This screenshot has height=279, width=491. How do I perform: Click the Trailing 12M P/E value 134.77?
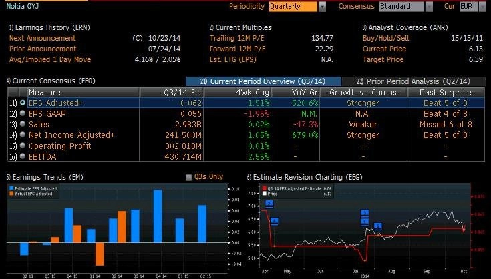coord(322,38)
